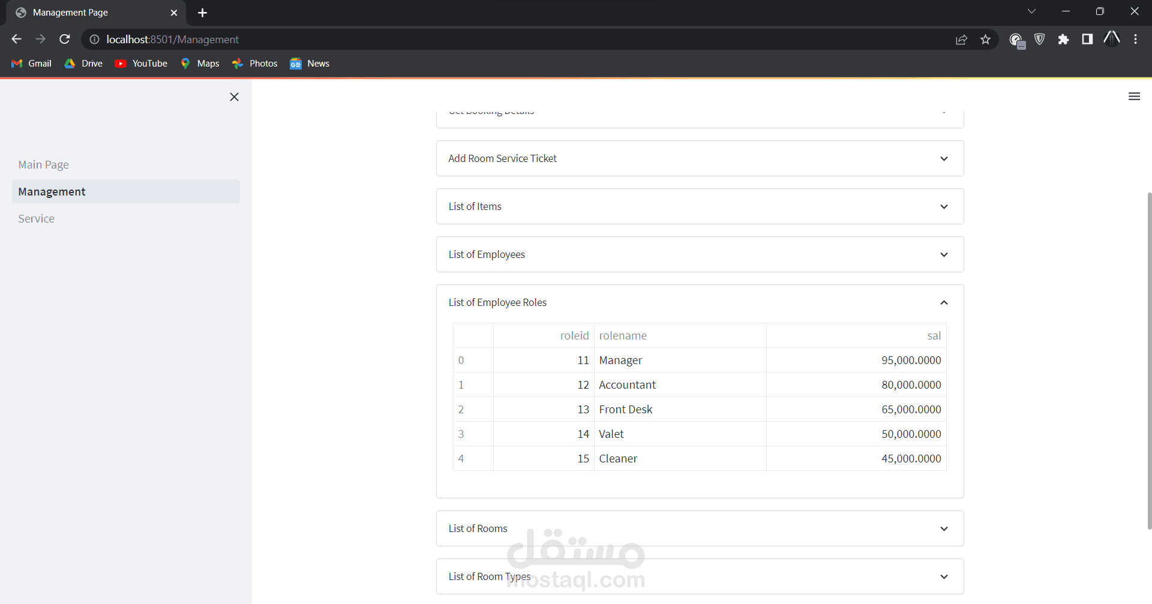Viewport: 1152px width, 604px height.
Task: Bookmark this tab with the star icon
Action: (985, 40)
